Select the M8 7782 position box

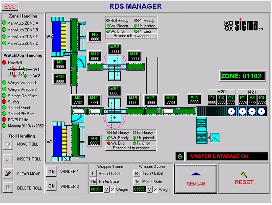click(78, 100)
